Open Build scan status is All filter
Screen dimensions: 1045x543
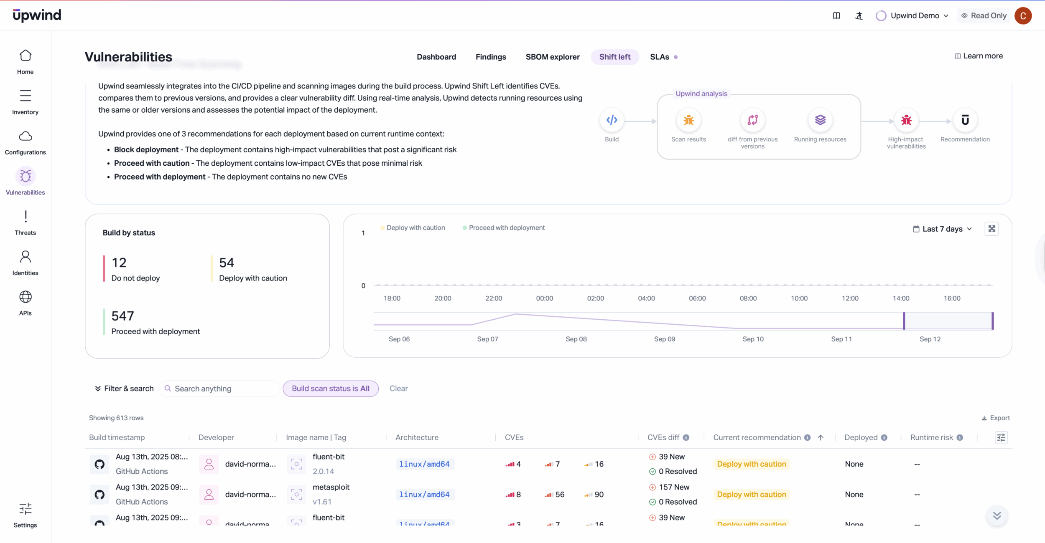[x=331, y=389]
